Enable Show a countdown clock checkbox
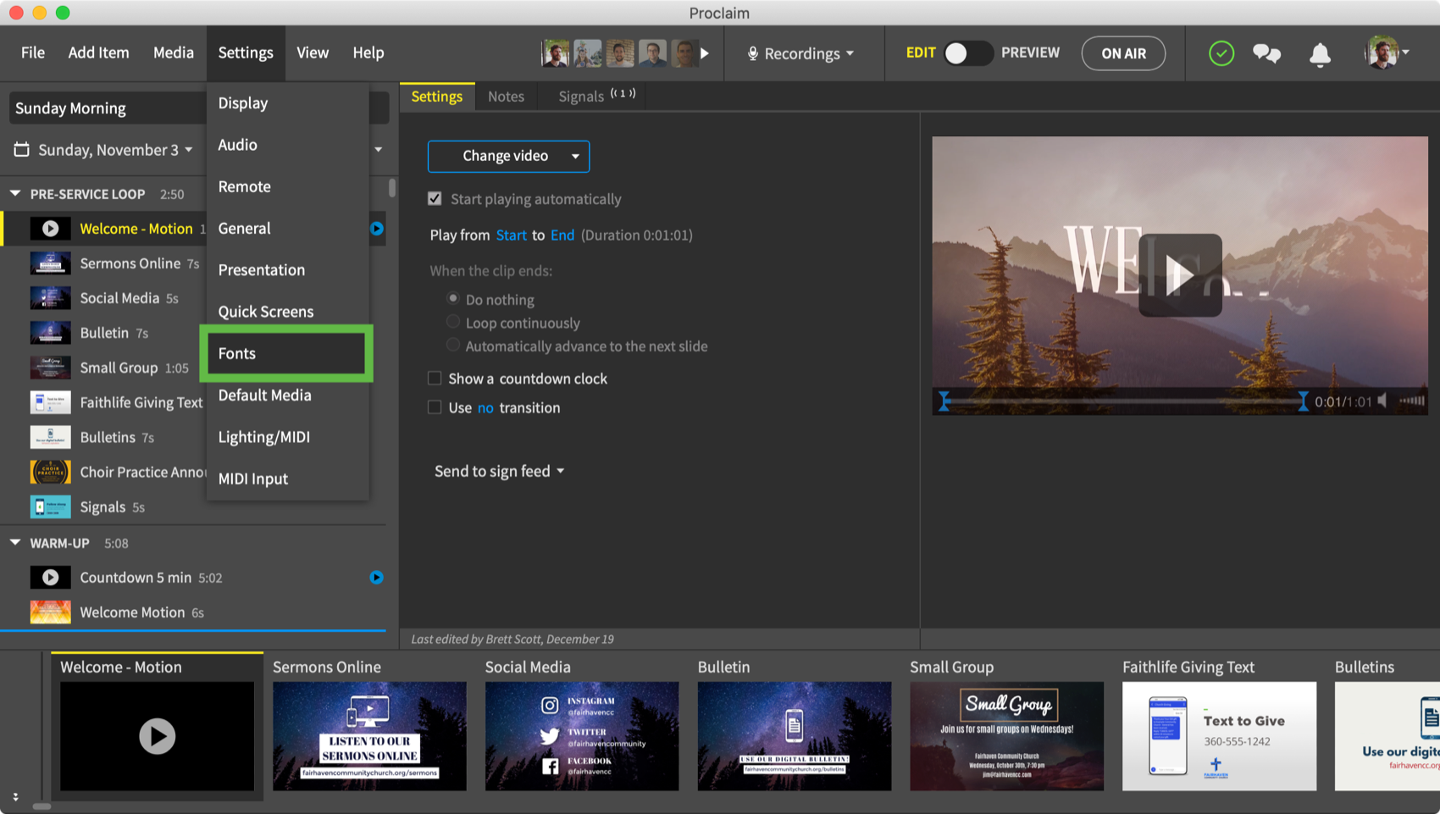Viewport: 1440px width, 814px height. (x=435, y=379)
